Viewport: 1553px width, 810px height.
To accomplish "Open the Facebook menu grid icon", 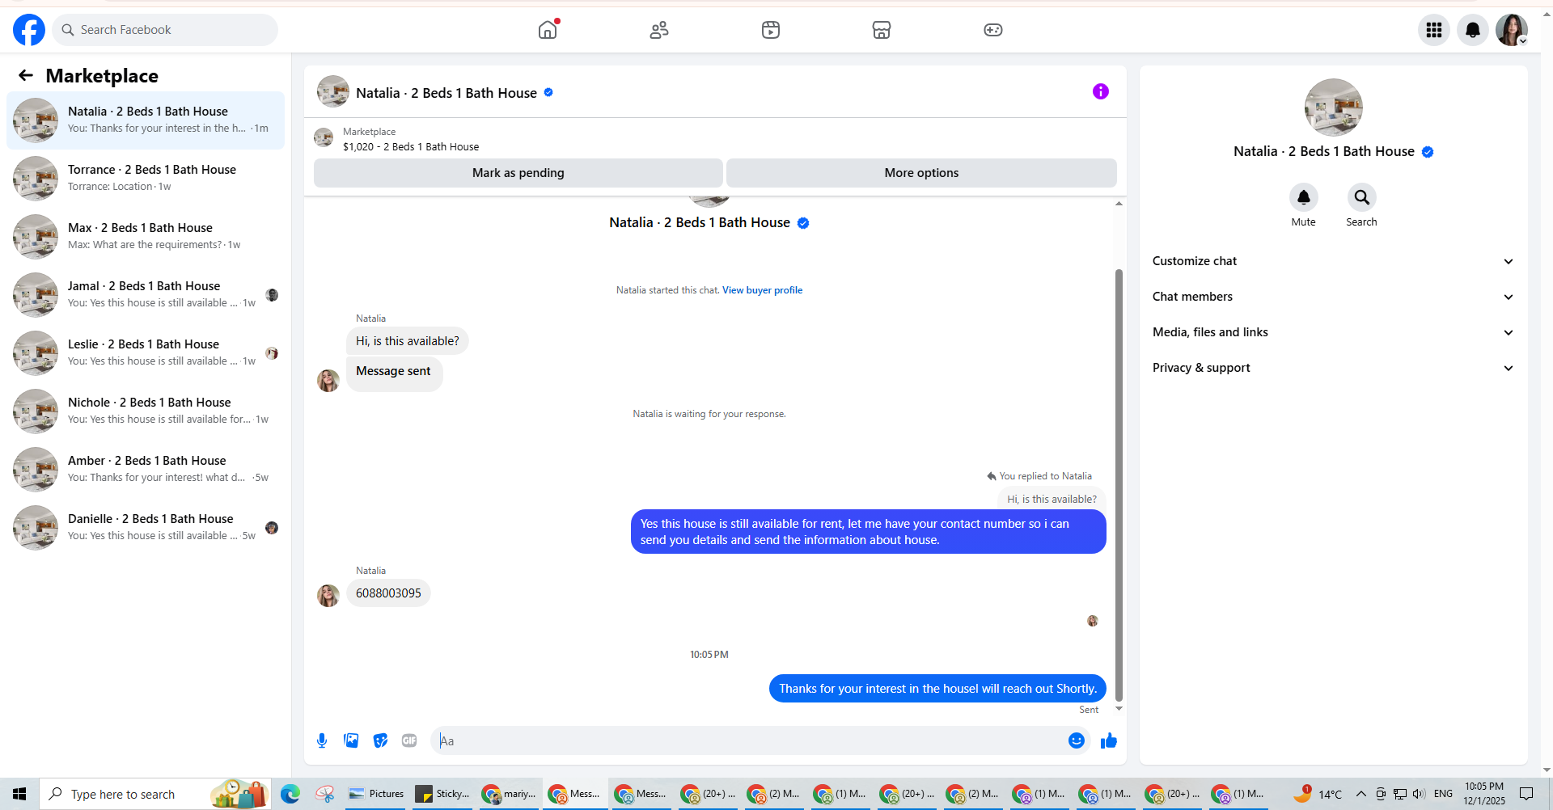I will [1434, 30].
